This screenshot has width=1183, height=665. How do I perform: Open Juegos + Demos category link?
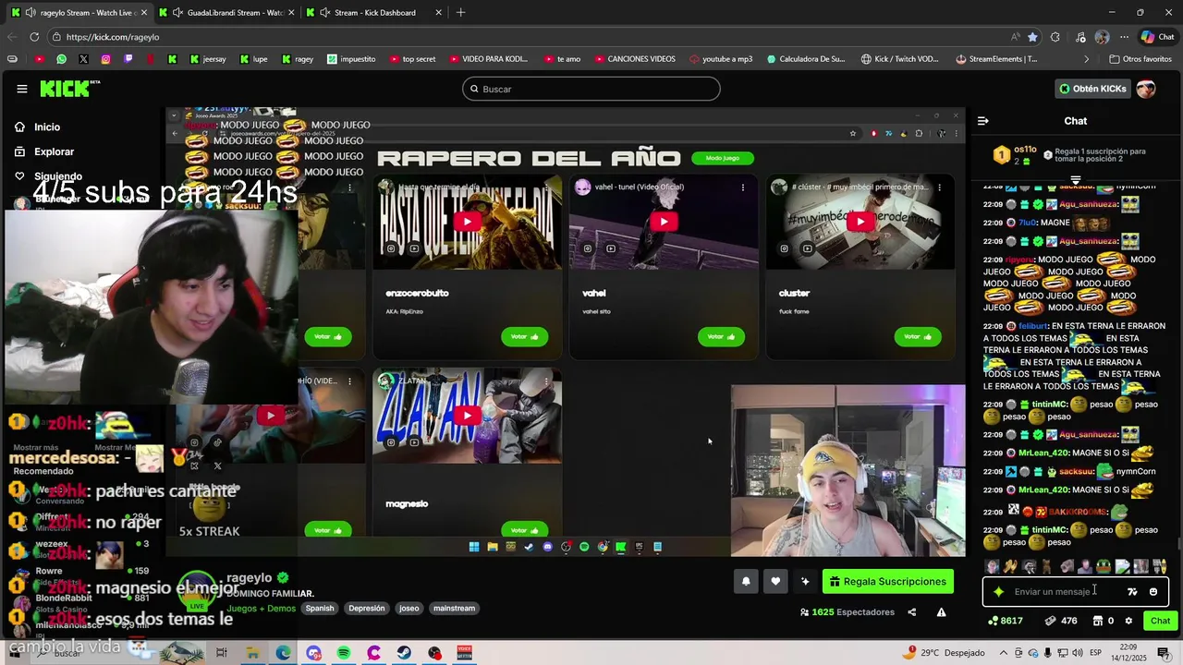(262, 609)
